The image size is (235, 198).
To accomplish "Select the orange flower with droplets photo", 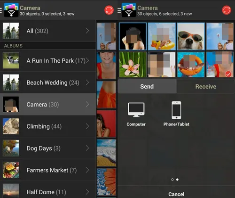I will tap(106, 182).
